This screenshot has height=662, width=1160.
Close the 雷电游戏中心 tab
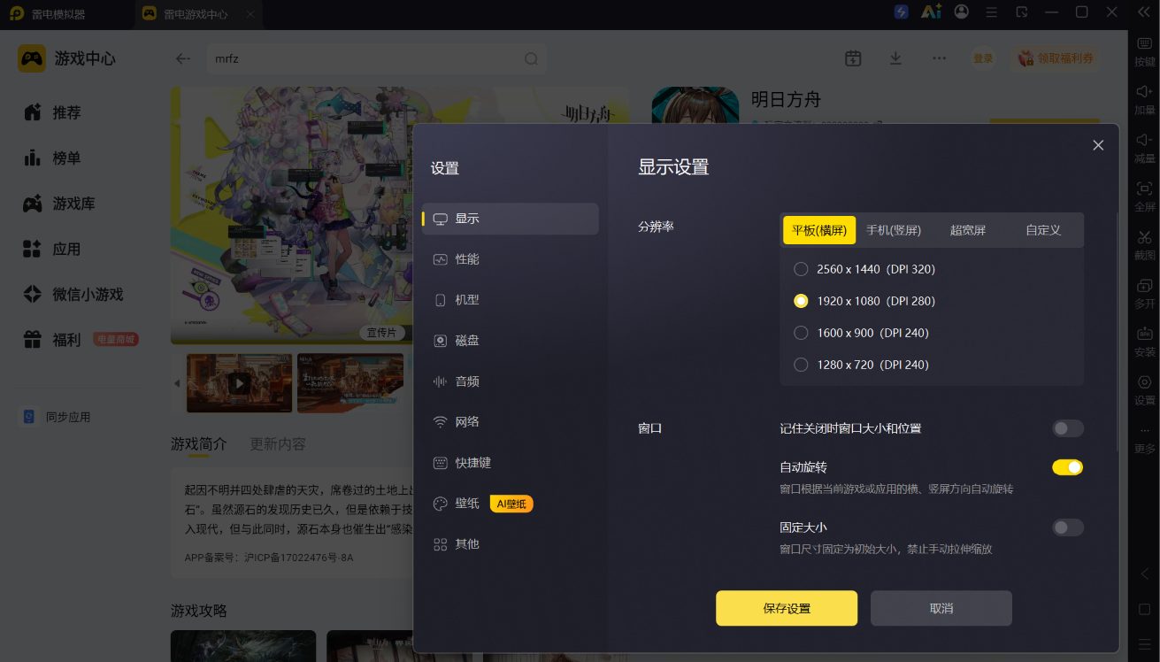coord(250,14)
